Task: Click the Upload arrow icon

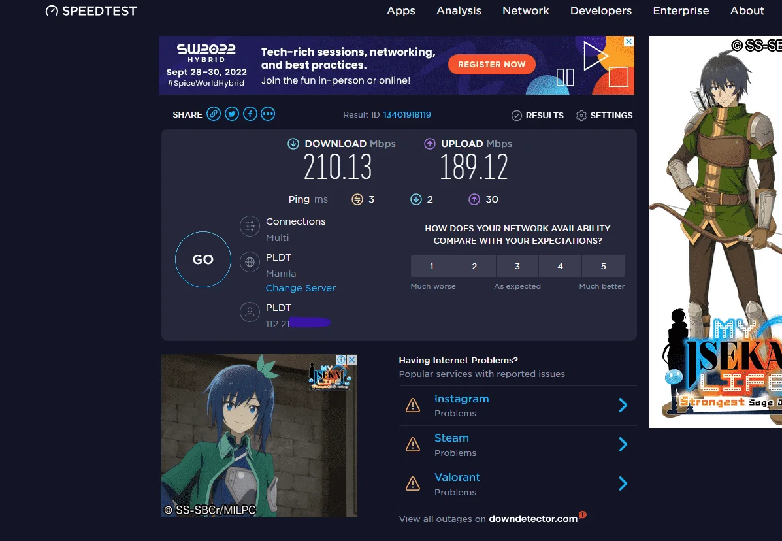Action: (x=429, y=144)
